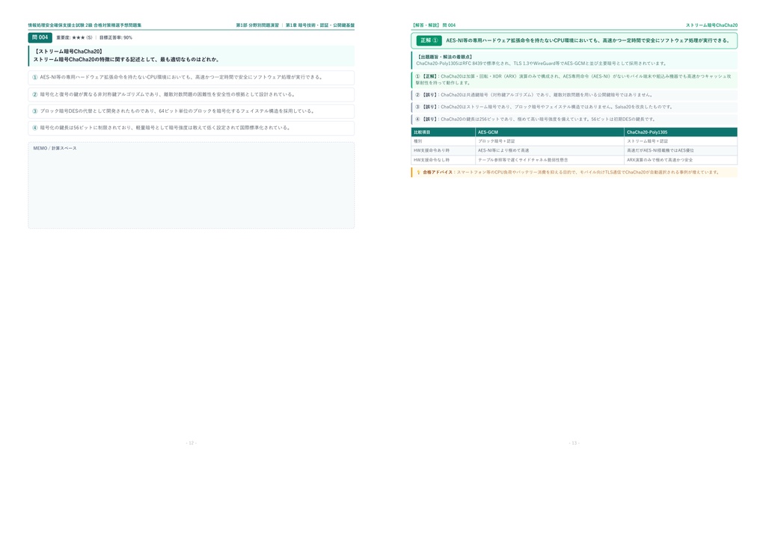Click the sentence mentioning RFC 8439 and WireGuard
This screenshot has height=541, width=766.
pos(542,64)
